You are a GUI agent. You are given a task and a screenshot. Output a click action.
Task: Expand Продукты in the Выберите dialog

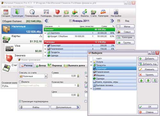point(91,65)
